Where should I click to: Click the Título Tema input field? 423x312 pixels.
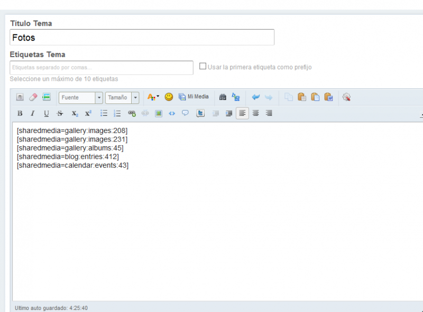pos(142,37)
